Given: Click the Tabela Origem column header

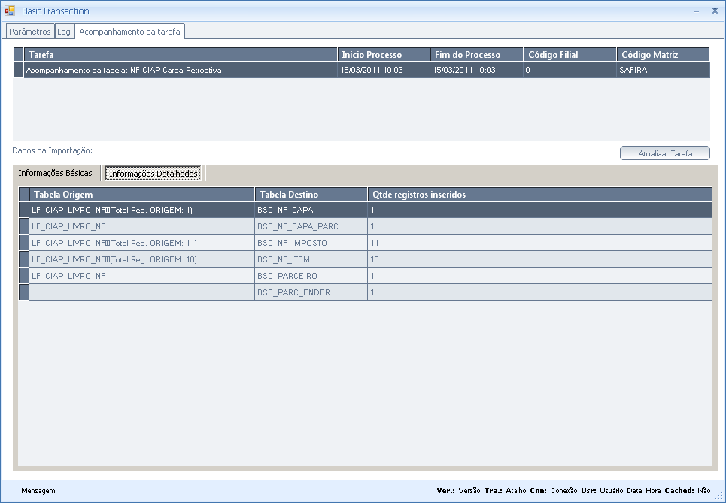Looking at the screenshot, I should pyautogui.click(x=141, y=195).
